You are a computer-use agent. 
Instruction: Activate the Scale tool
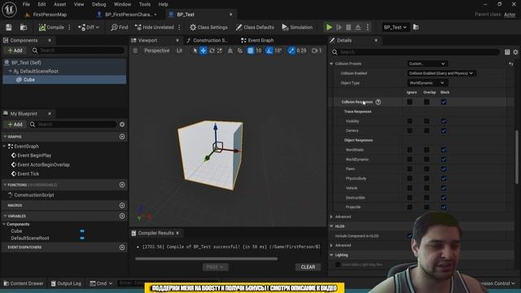click(220, 50)
